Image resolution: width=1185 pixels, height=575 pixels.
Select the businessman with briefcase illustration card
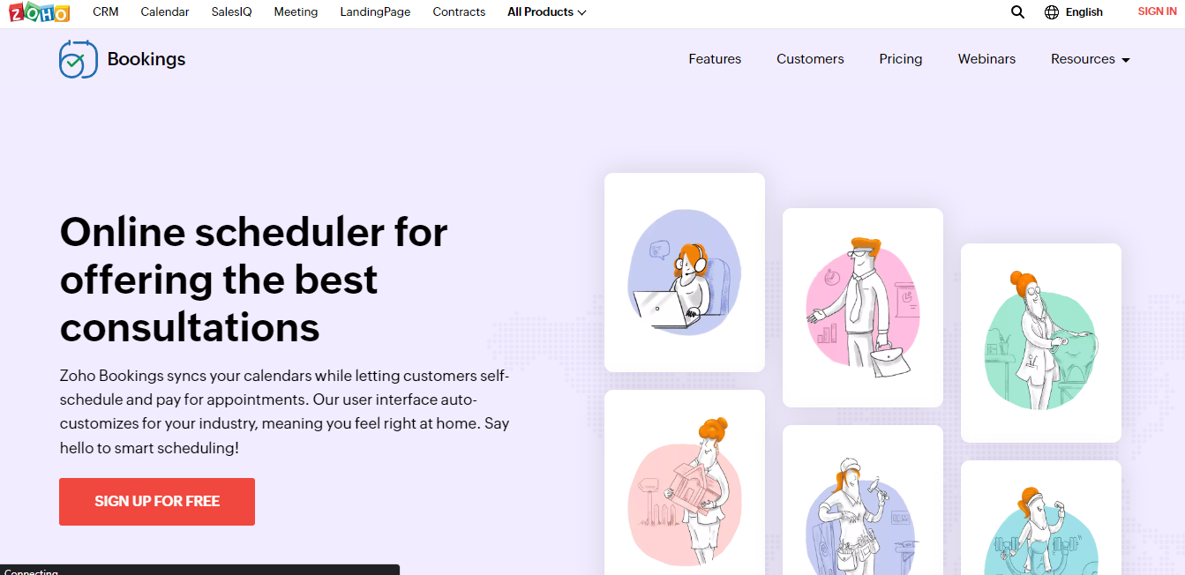pyautogui.click(x=863, y=307)
